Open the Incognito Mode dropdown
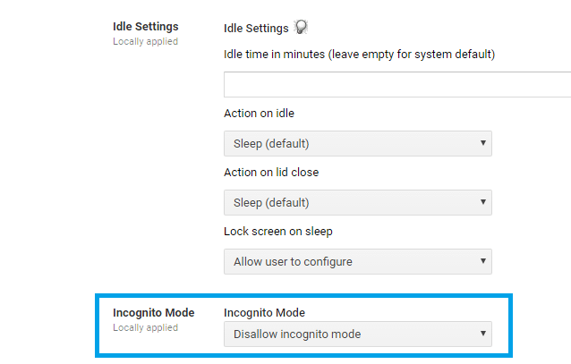This screenshot has height=364, width=571. (x=358, y=334)
